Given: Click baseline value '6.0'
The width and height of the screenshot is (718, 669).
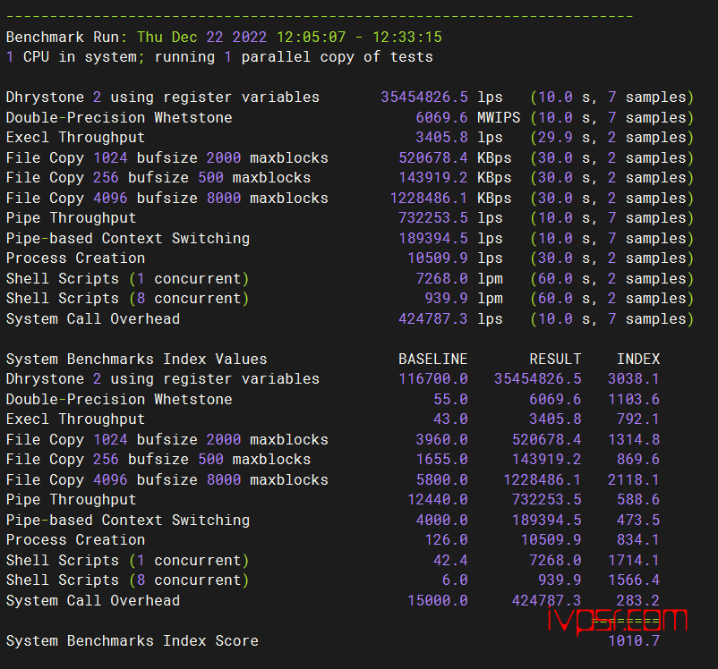Looking at the screenshot, I should pyautogui.click(x=455, y=580).
